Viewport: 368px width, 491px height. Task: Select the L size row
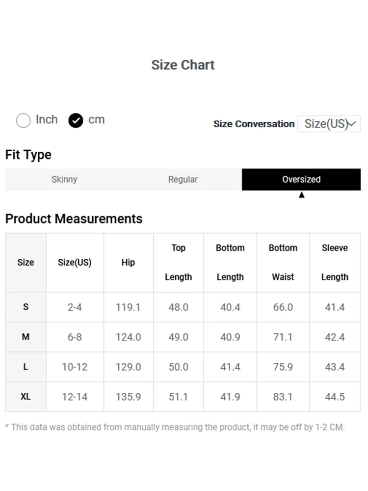[26, 367]
